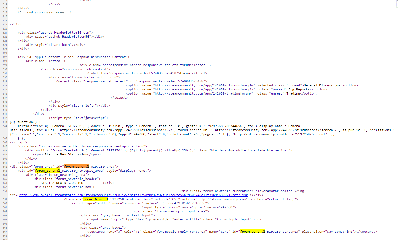Image resolution: width=398 pixels, height=240 pixels.
Task: Click line number 527 in the gutter
Action: coord(5,57)
